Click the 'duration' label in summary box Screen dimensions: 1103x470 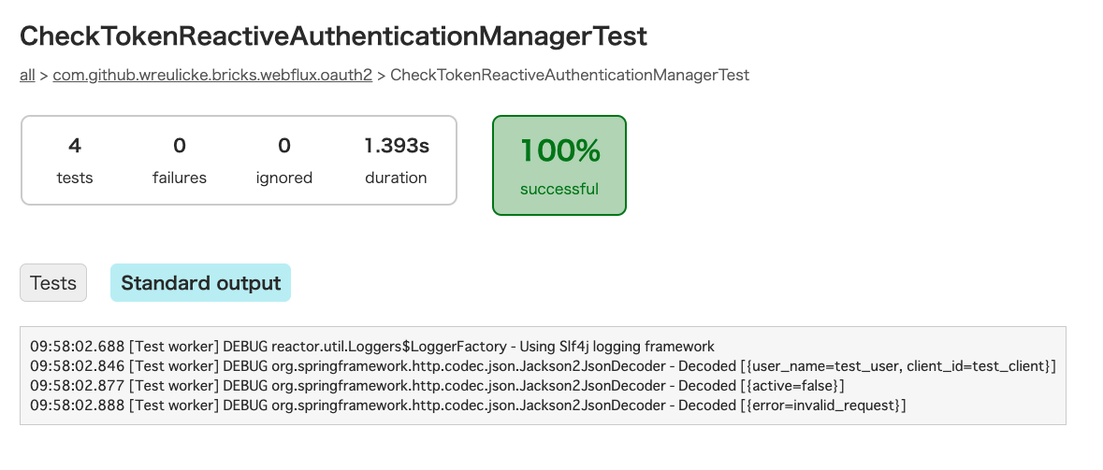pos(396,178)
